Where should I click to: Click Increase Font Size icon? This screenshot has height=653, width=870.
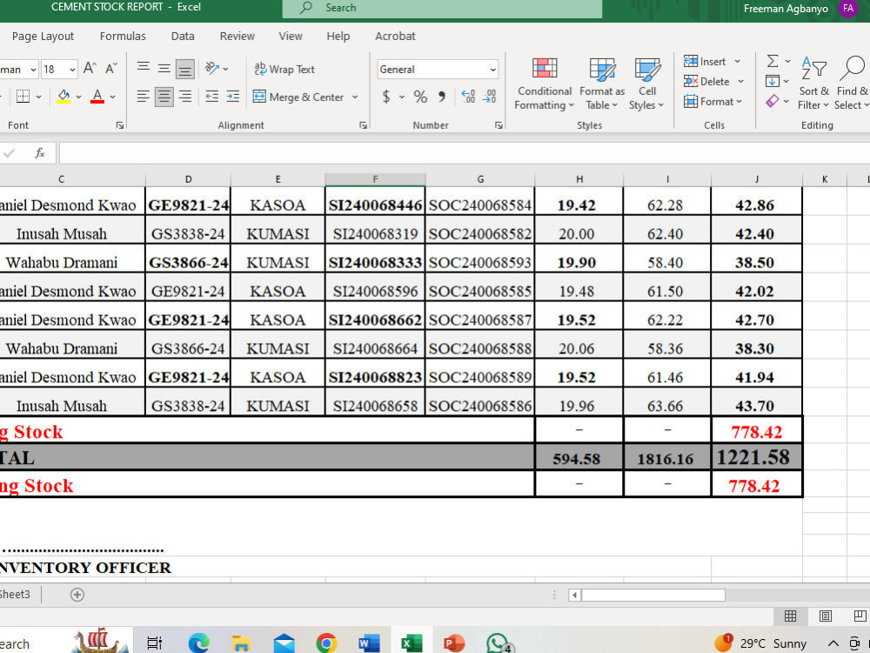pos(90,68)
